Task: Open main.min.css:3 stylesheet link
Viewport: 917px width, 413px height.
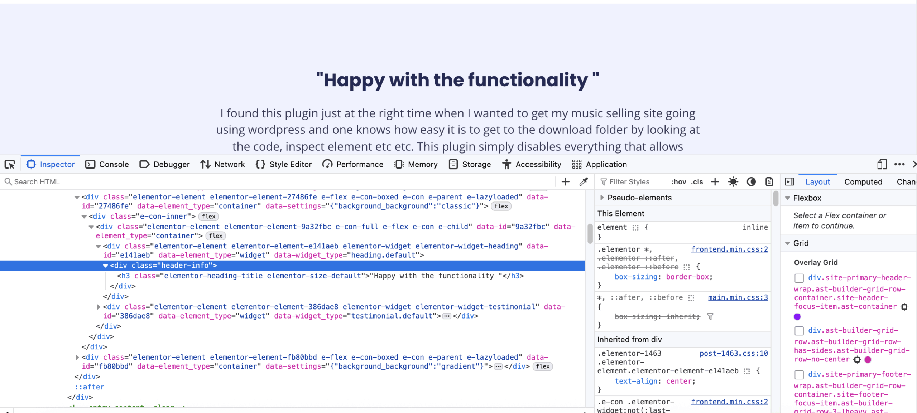Action: (x=738, y=297)
